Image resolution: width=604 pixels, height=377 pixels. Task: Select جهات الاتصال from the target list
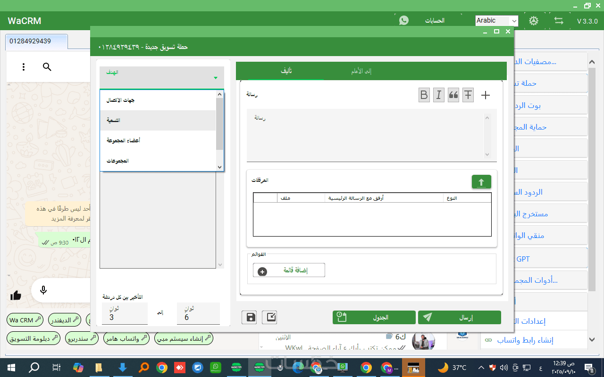pyautogui.click(x=158, y=100)
